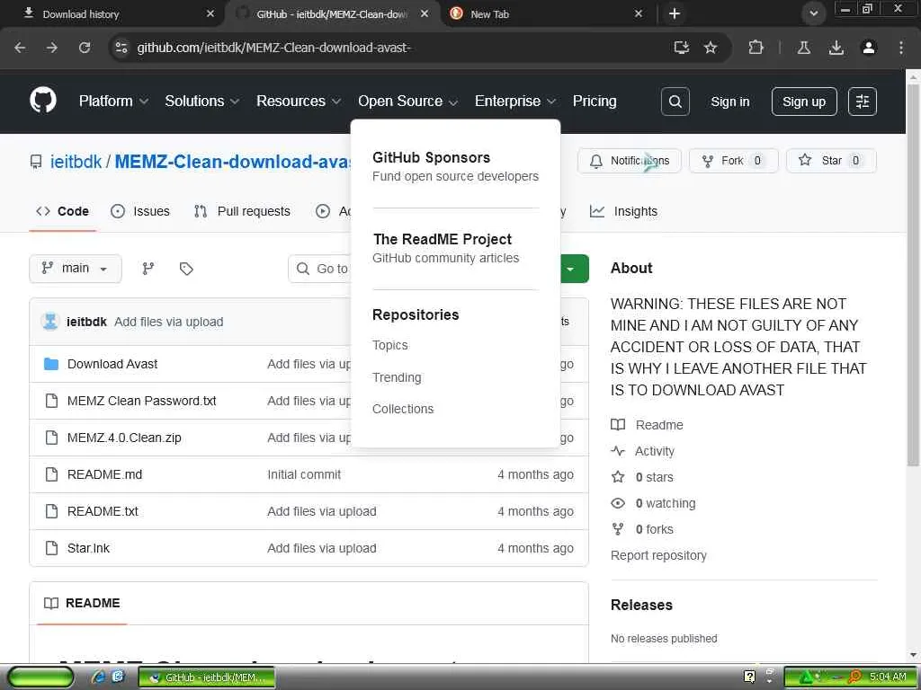
Task: View branches icon next to main
Action: pos(148,268)
